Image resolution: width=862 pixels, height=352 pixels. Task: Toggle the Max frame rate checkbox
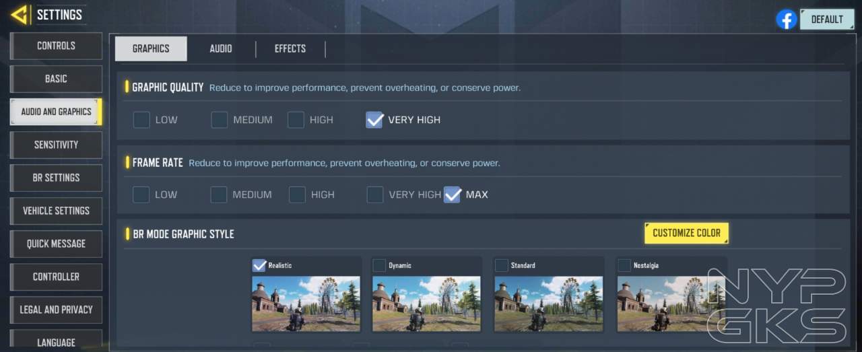[x=453, y=195]
